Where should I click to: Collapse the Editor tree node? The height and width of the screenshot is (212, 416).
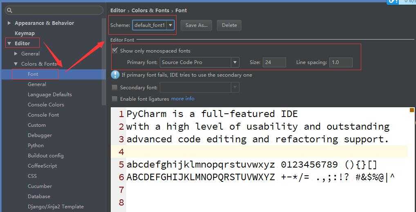[9, 43]
